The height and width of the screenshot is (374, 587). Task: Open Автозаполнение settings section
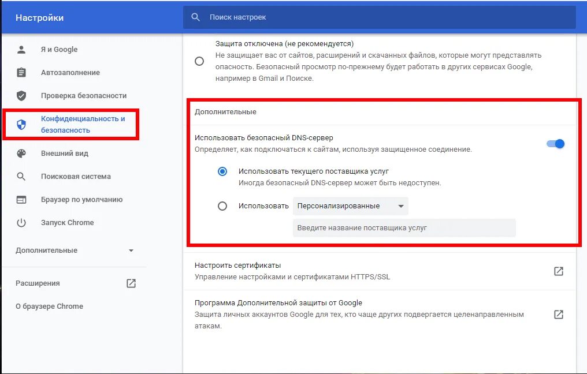(70, 73)
